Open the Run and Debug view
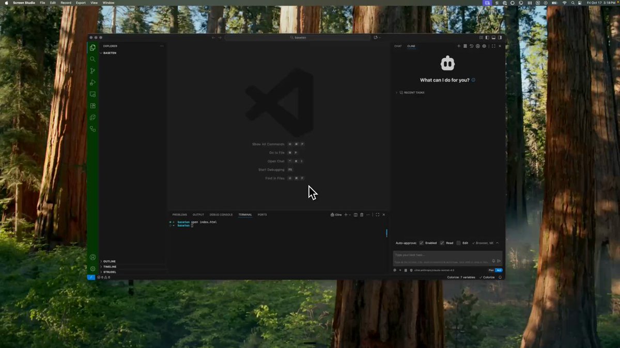This screenshot has width=620, height=348. (x=92, y=82)
